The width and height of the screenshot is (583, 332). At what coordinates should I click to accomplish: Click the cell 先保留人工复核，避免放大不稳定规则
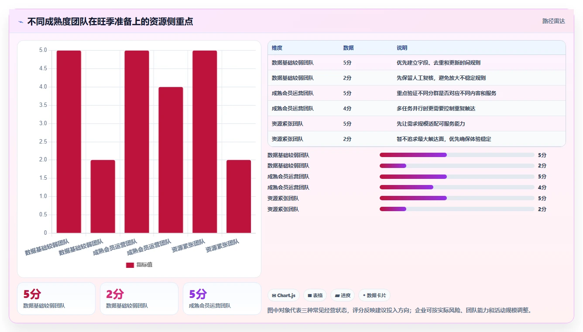(441, 78)
